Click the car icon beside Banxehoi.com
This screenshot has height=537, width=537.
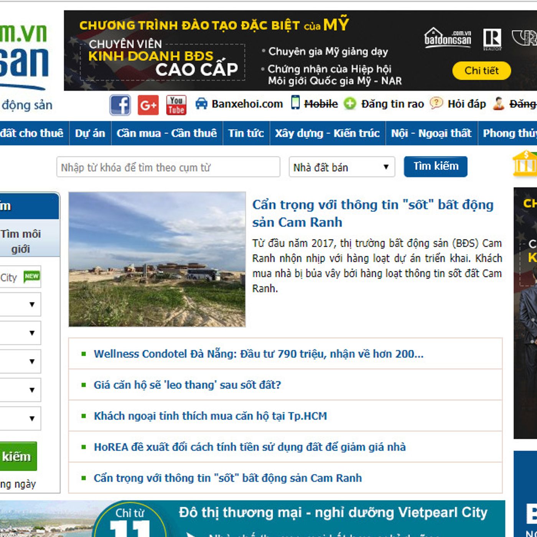click(201, 104)
